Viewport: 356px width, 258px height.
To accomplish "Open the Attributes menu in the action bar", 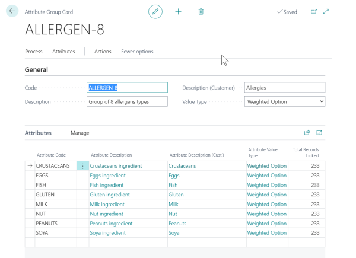I will 63,52.
